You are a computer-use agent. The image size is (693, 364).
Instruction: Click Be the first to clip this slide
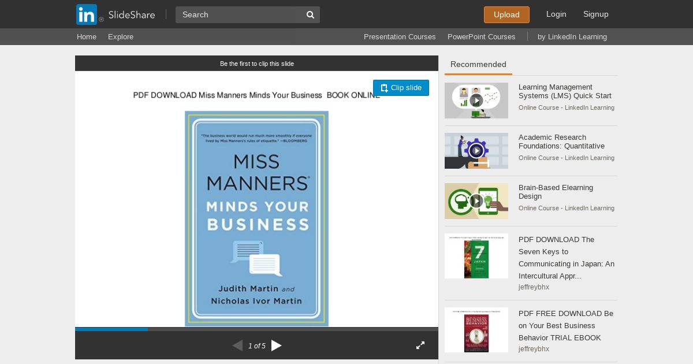click(x=257, y=64)
